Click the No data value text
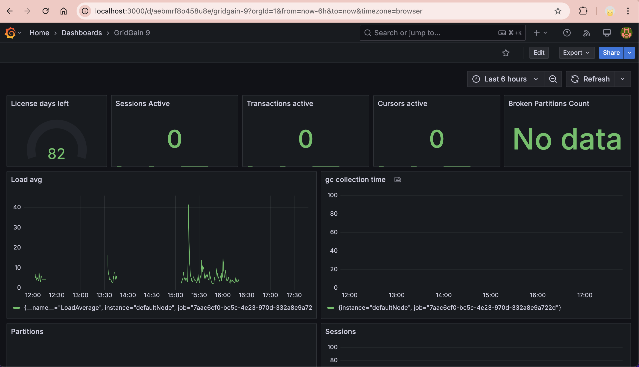Screen dimensions: 639x367 coord(567,139)
